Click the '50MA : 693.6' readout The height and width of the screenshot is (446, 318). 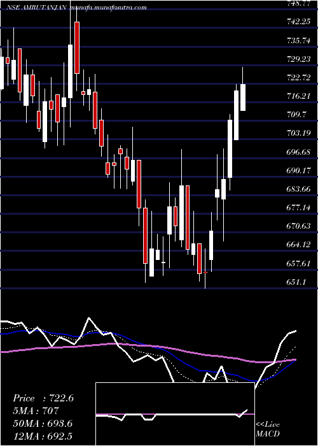43,424
